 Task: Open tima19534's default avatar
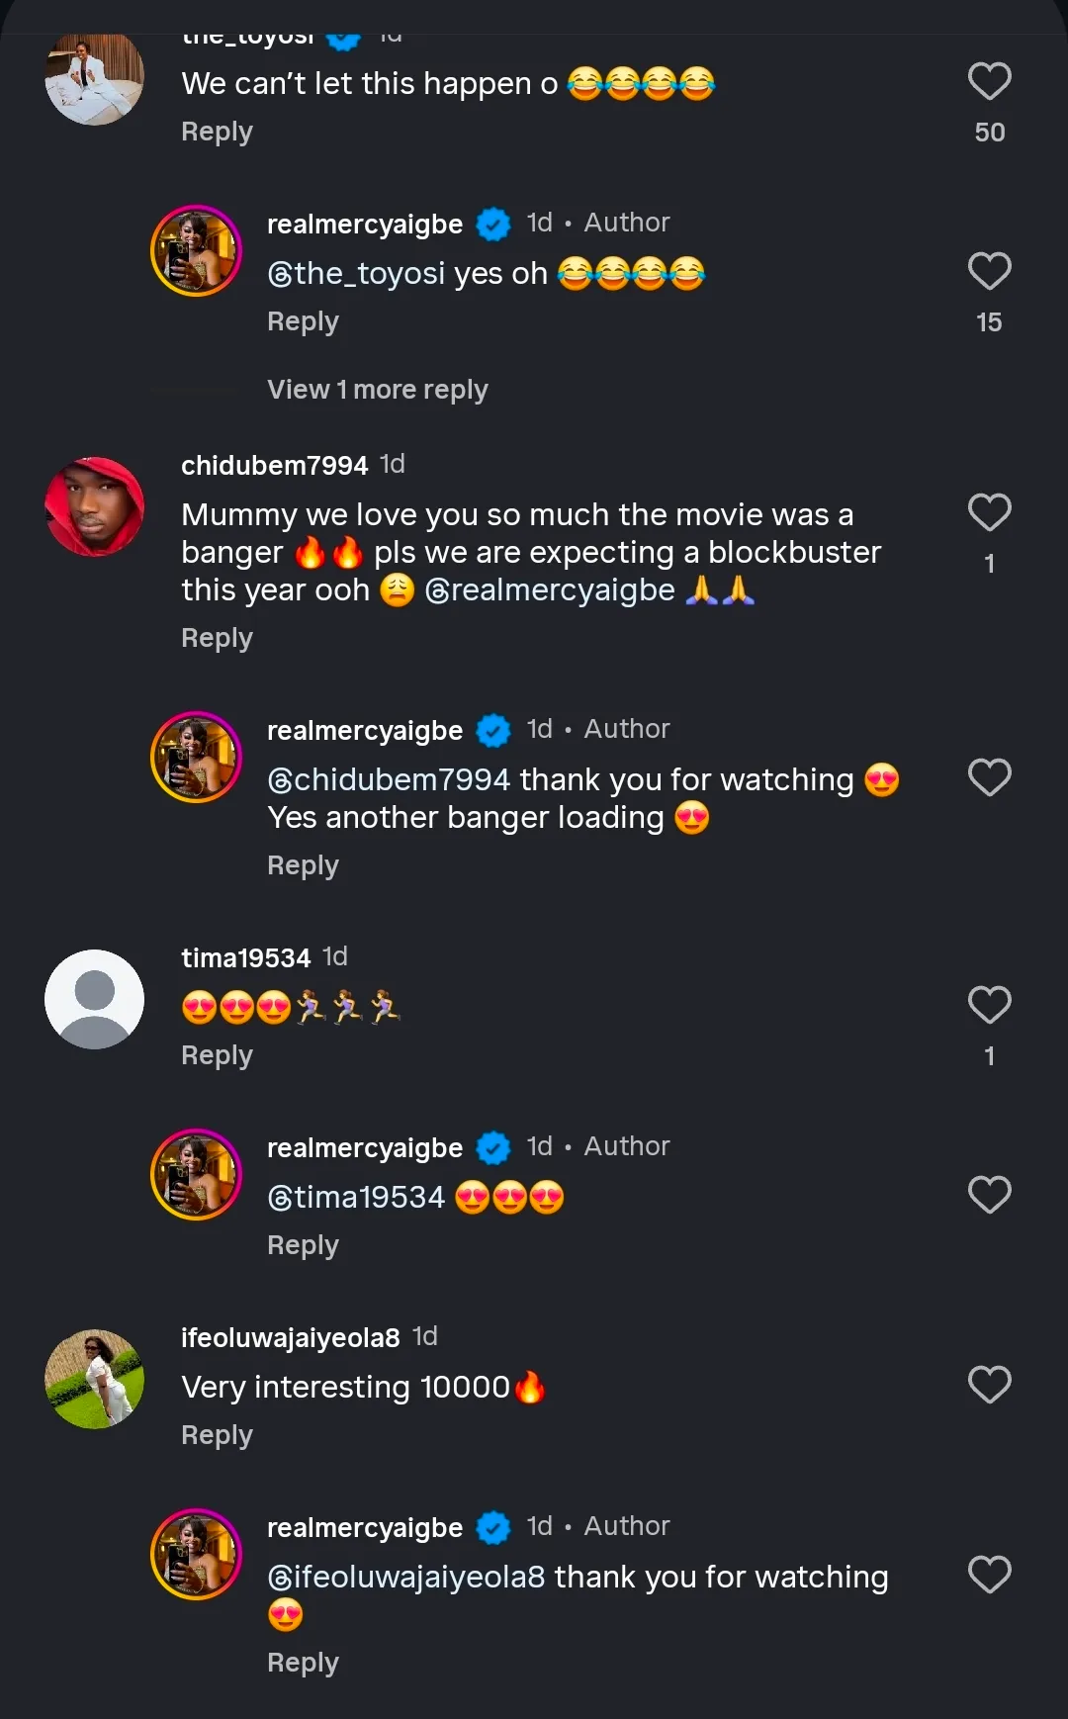(x=95, y=999)
